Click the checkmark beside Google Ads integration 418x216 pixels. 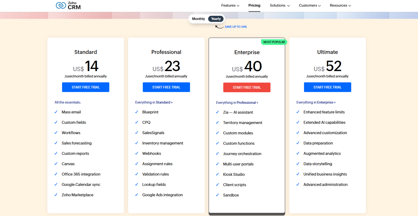[137, 195]
